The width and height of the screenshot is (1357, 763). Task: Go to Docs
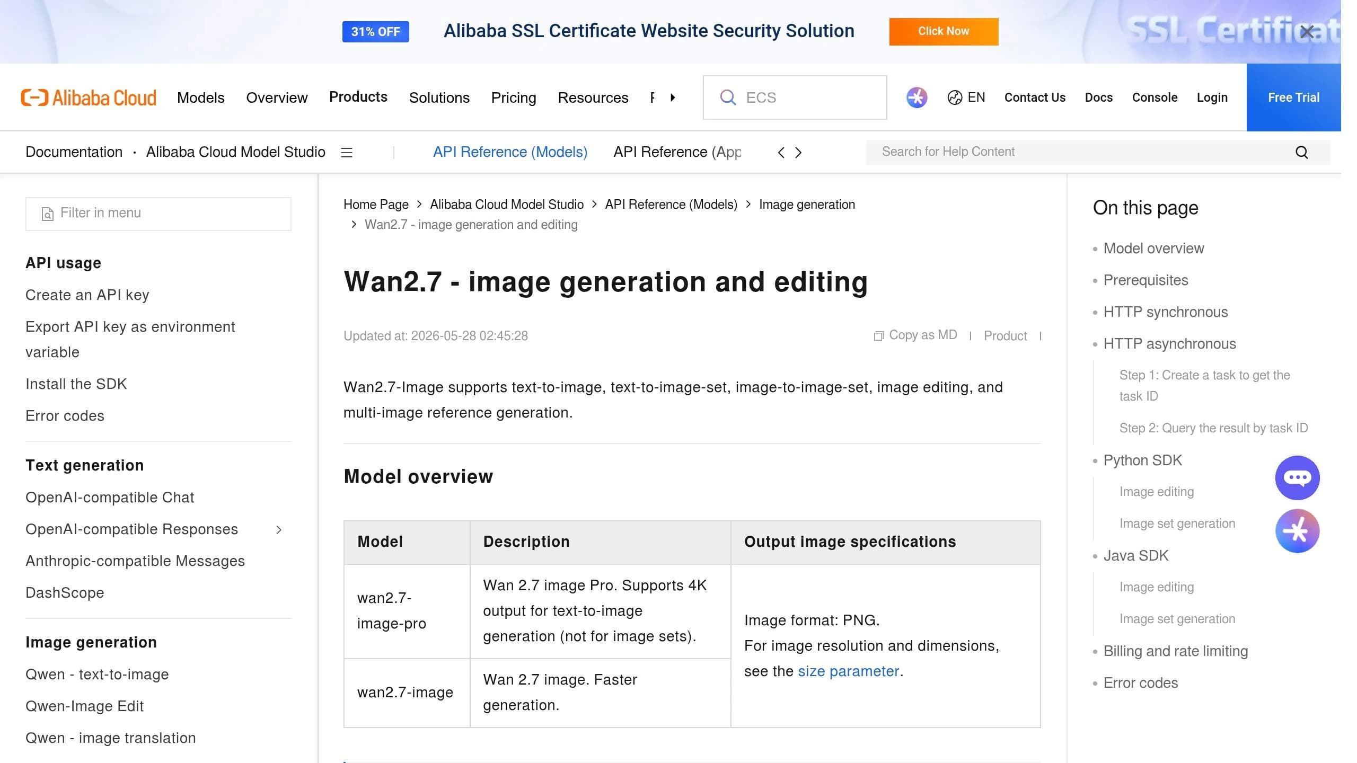point(1098,97)
